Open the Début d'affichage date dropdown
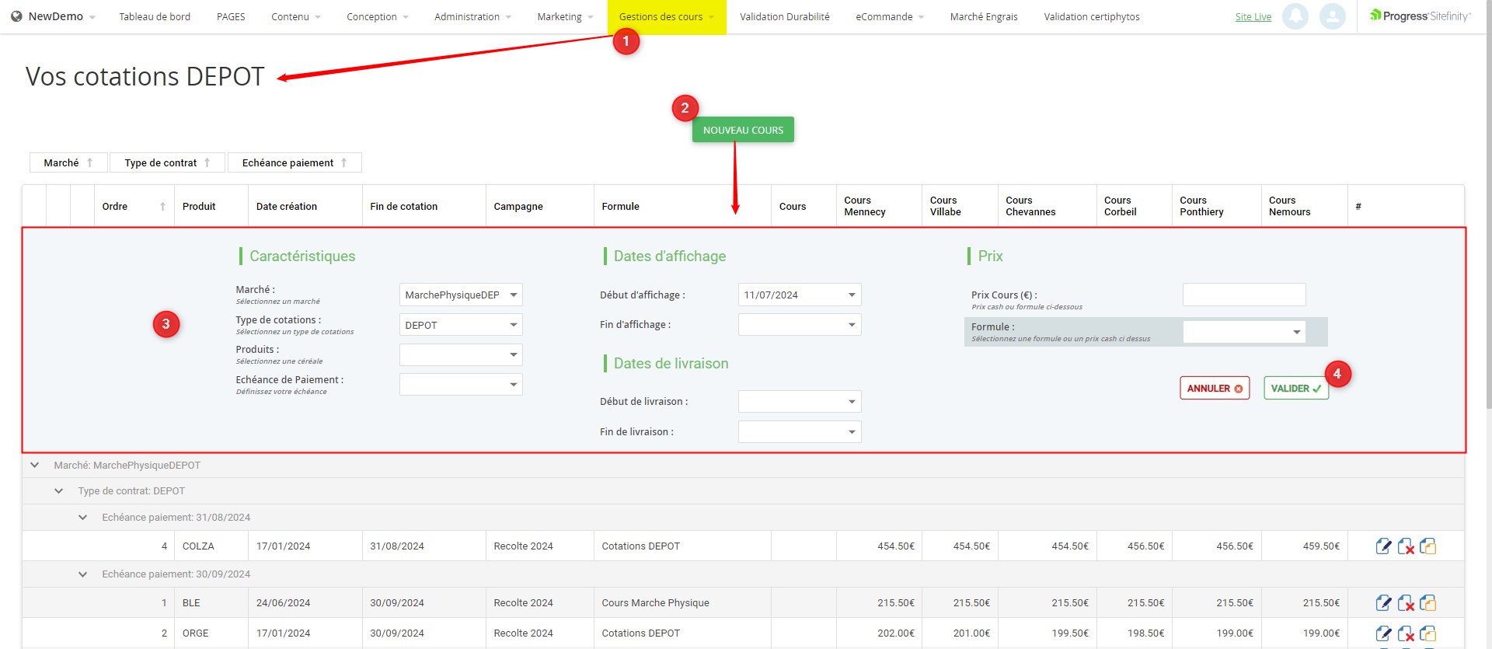Screen dimensions: 1492x649 799,295
